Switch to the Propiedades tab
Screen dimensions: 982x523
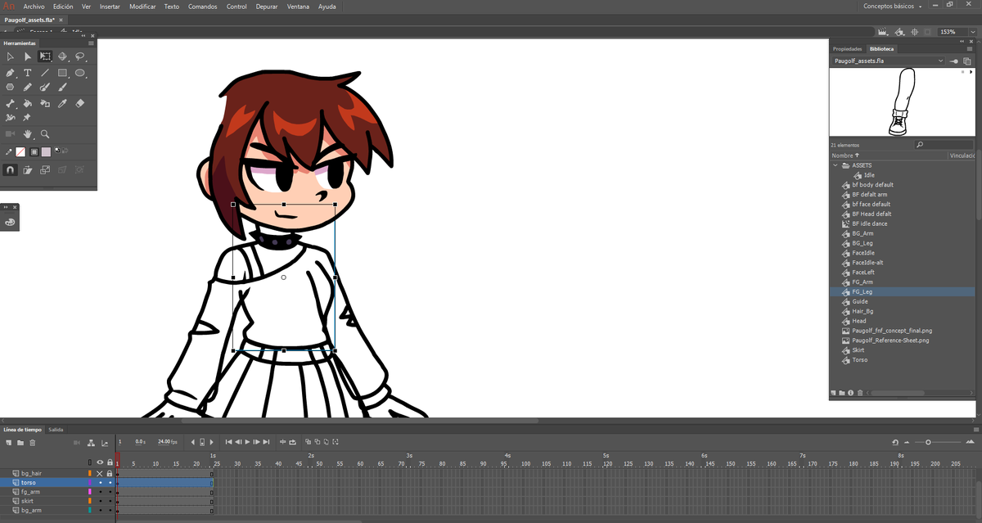click(847, 48)
